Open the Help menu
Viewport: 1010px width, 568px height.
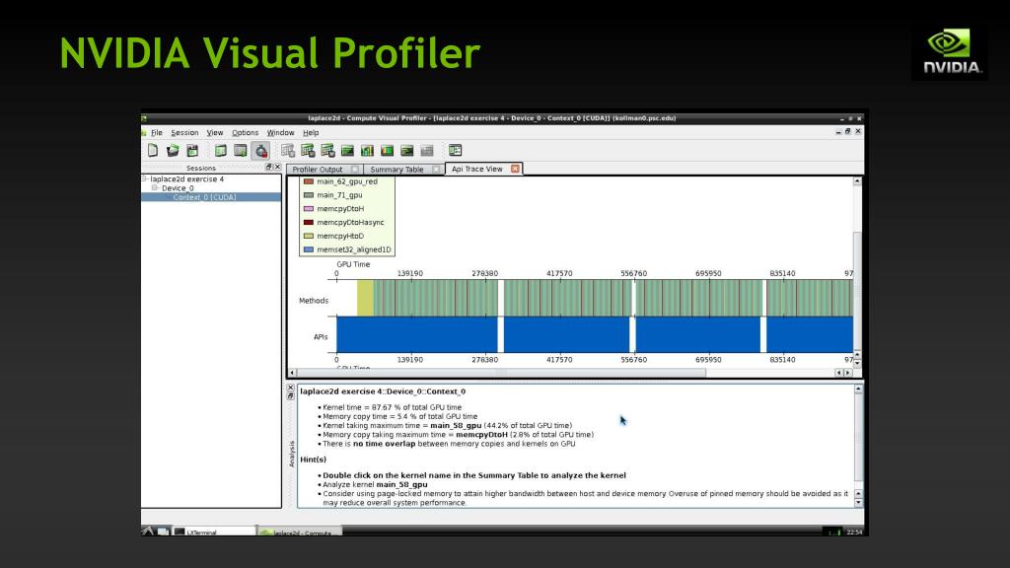[x=311, y=133]
